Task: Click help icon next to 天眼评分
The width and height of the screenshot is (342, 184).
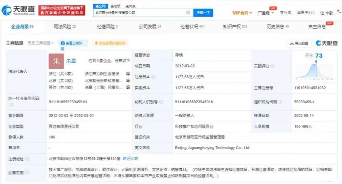Action: (273, 66)
